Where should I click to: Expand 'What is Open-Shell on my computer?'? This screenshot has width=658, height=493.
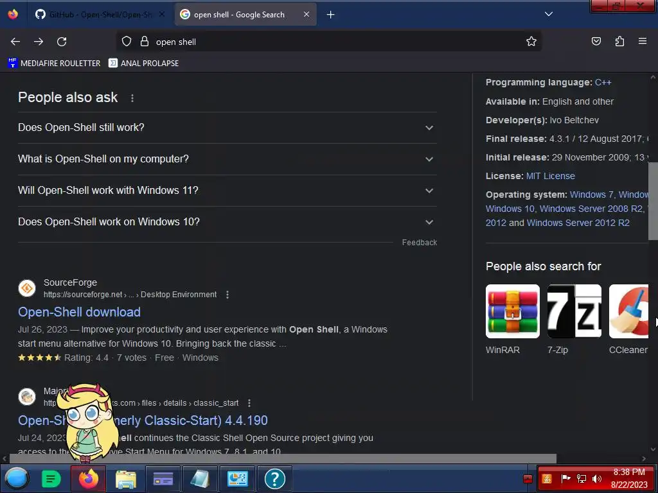227,159
